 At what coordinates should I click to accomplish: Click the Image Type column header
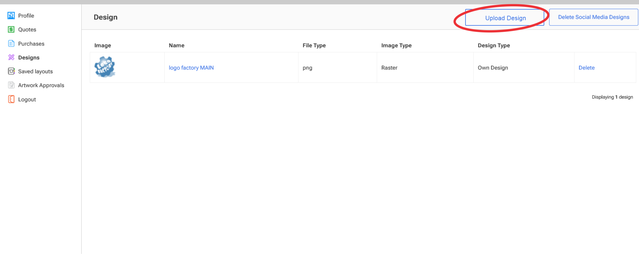396,45
